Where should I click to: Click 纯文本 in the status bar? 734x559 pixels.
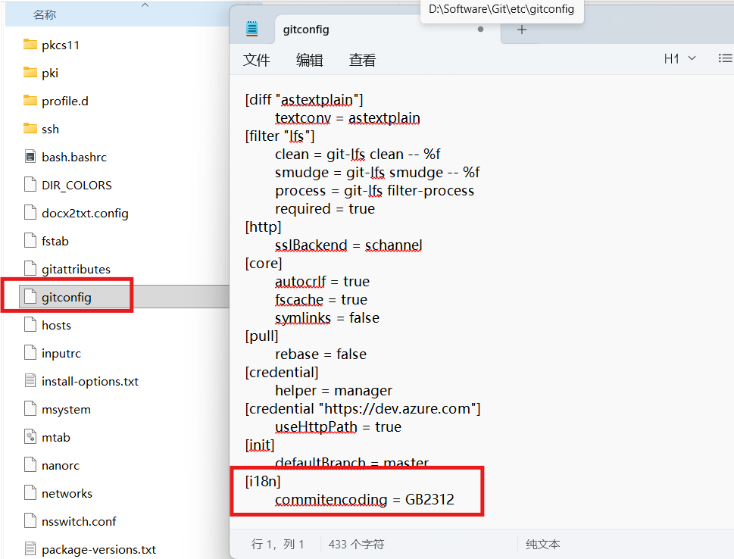(542, 544)
